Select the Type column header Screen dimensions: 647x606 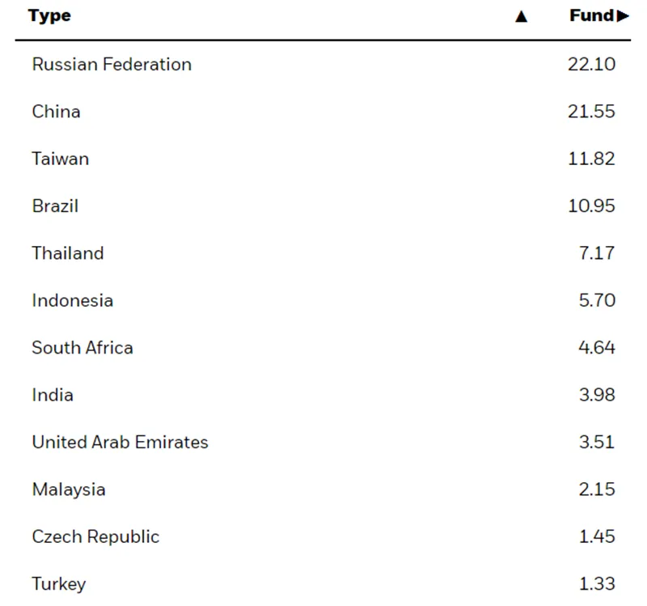(x=49, y=16)
